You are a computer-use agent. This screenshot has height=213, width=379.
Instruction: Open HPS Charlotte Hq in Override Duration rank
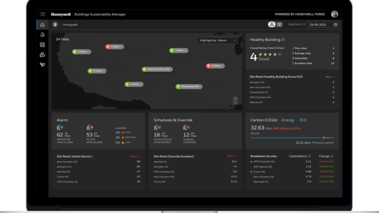click(195, 172)
